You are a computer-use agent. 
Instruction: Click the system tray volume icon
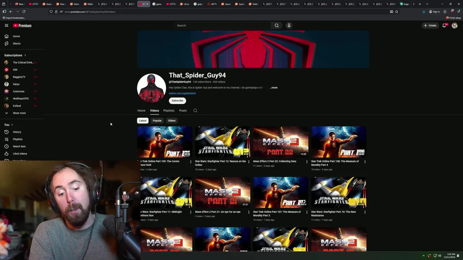coord(439,256)
